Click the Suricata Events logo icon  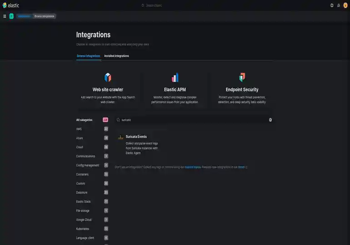(120, 137)
